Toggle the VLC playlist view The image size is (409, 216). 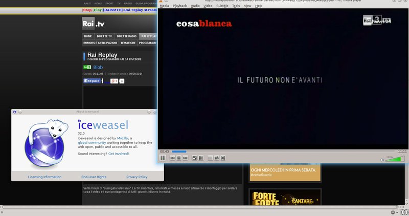point(210,158)
